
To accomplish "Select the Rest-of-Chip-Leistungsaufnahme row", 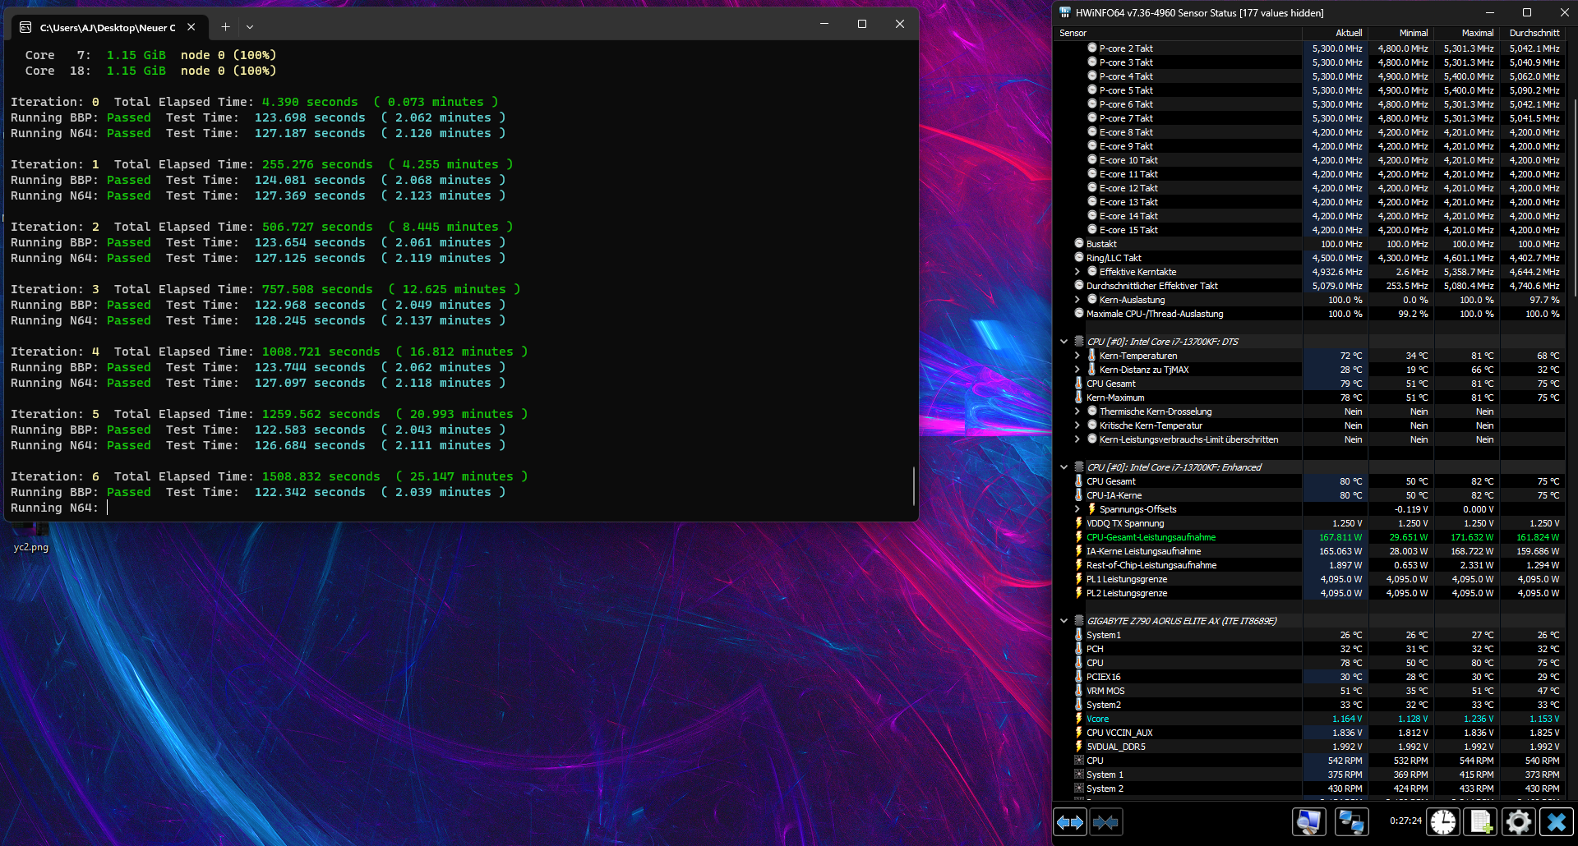I will coord(1309,564).
